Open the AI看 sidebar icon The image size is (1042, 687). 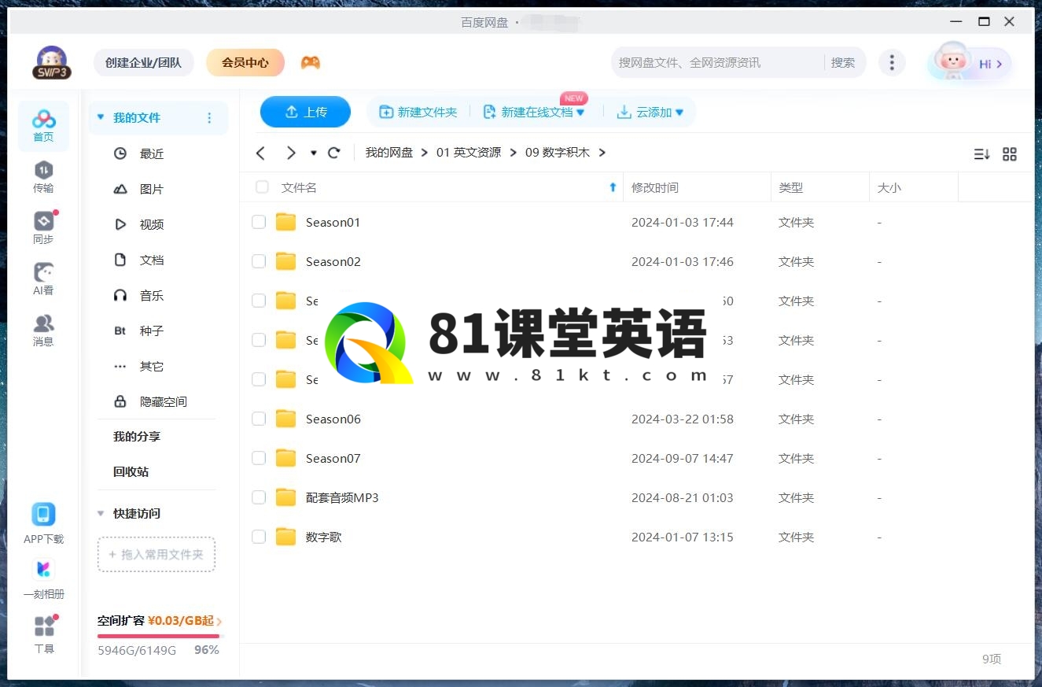click(43, 279)
